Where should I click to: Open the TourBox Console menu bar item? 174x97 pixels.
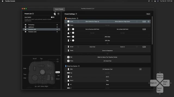click(x=10, y=1)
